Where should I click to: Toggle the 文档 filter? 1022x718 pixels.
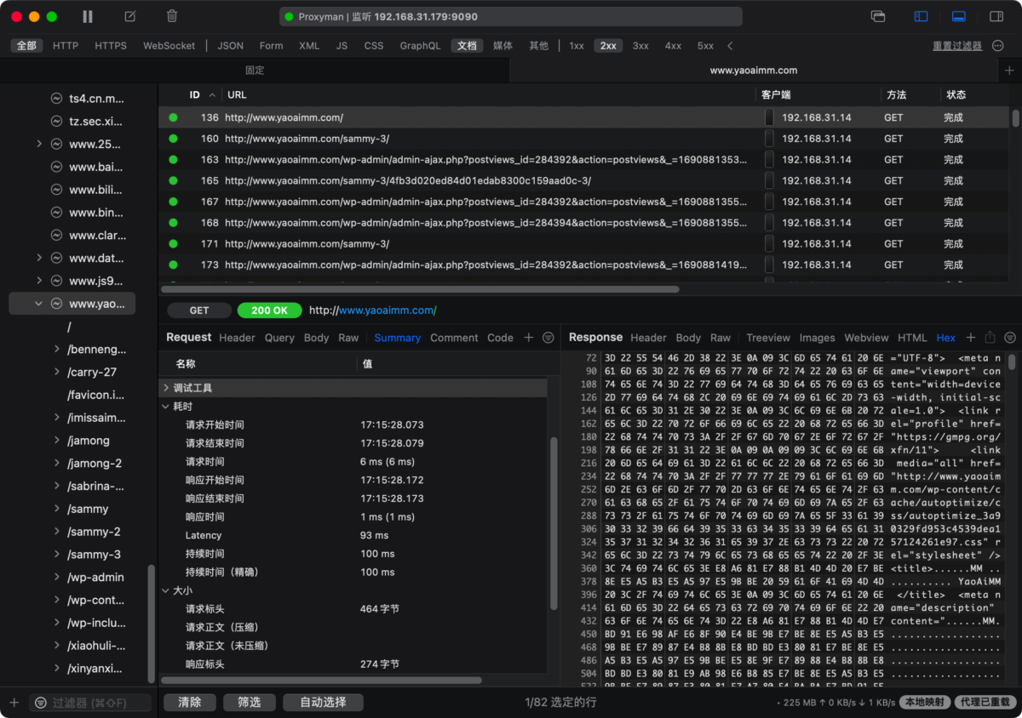tap(467, 46)
